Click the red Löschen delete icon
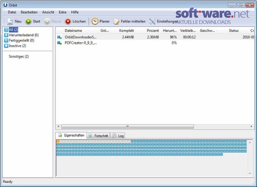Screen dimensions: 257x187 68,21
